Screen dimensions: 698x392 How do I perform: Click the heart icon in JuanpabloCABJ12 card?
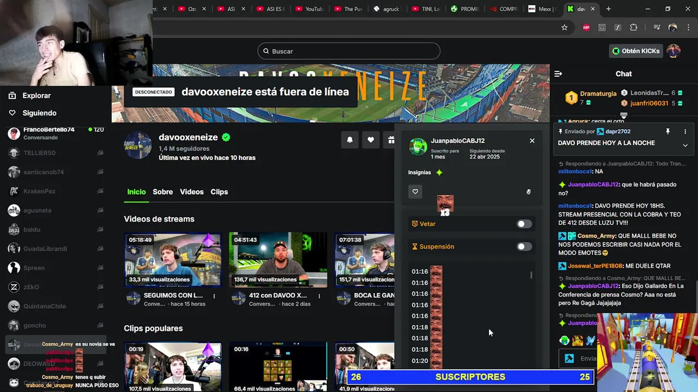(415, 192)
